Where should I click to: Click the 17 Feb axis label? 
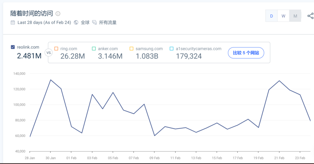pos(238,158)
